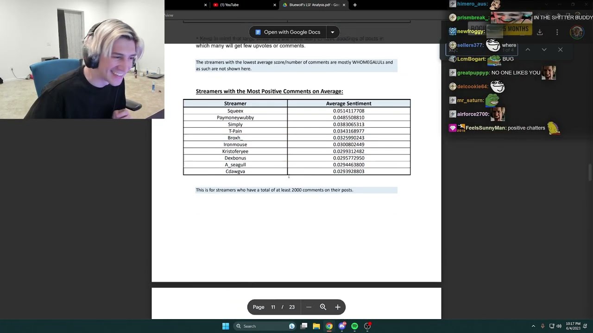593x333 pixels.
Task: Click the Kristoferyee table cell
Action: pyautogui.click(x=235, y=151)
